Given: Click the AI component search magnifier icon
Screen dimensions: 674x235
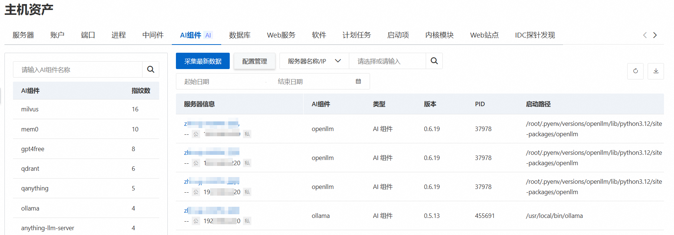Looking at the screenshot, I should pyautogui.click(x=151, y=69).
